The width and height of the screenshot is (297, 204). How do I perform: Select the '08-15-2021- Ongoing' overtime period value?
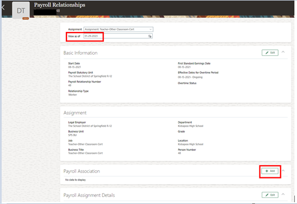point(190,77)
